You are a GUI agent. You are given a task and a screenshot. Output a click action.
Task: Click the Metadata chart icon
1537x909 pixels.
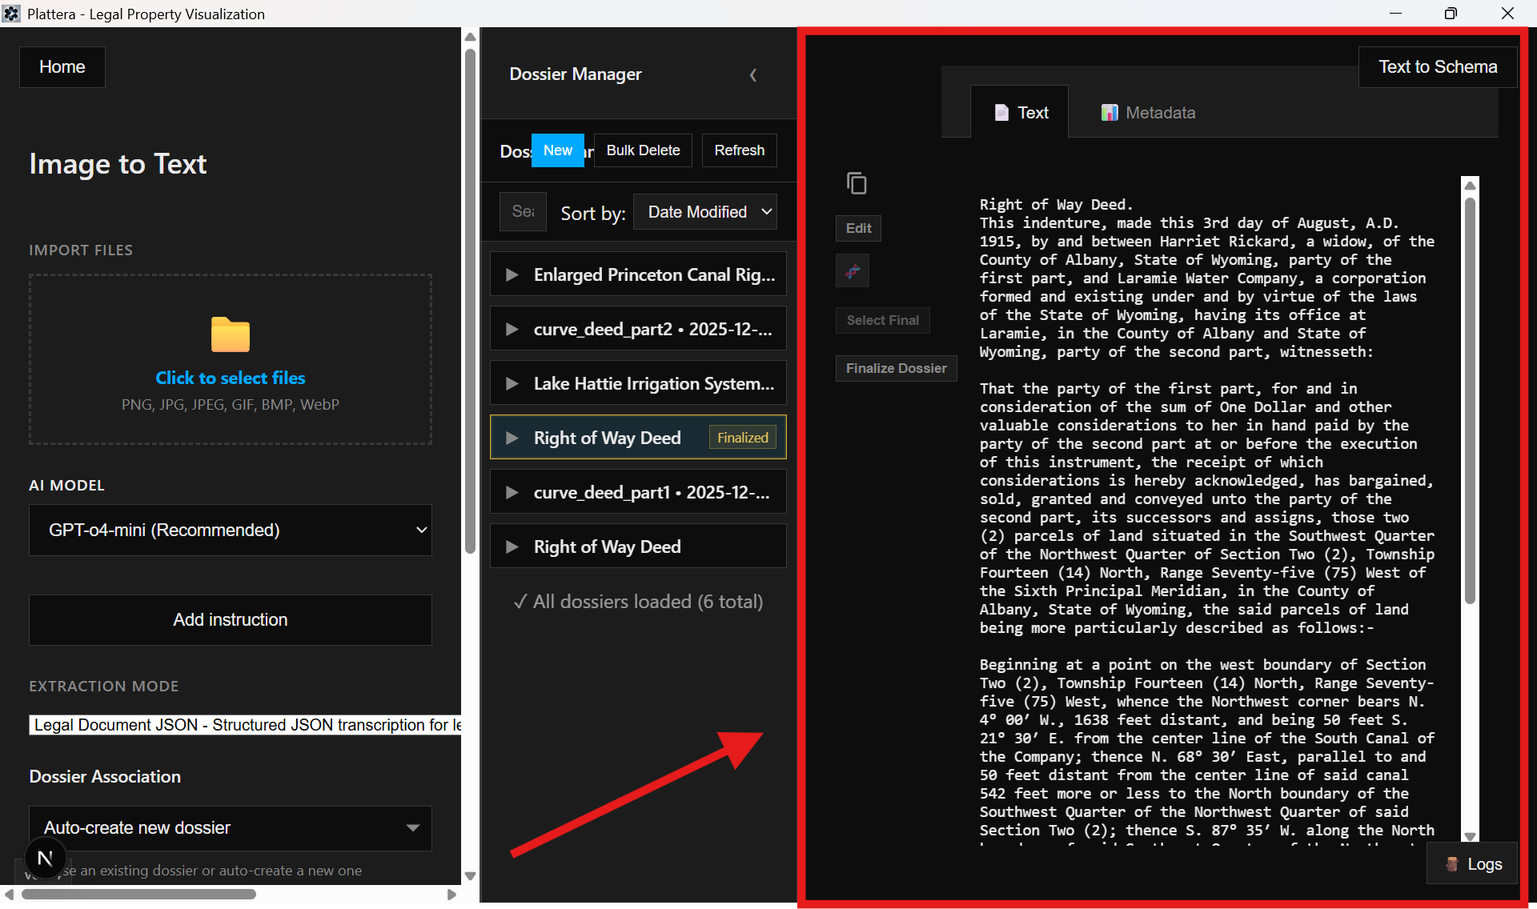(1110, 112)
